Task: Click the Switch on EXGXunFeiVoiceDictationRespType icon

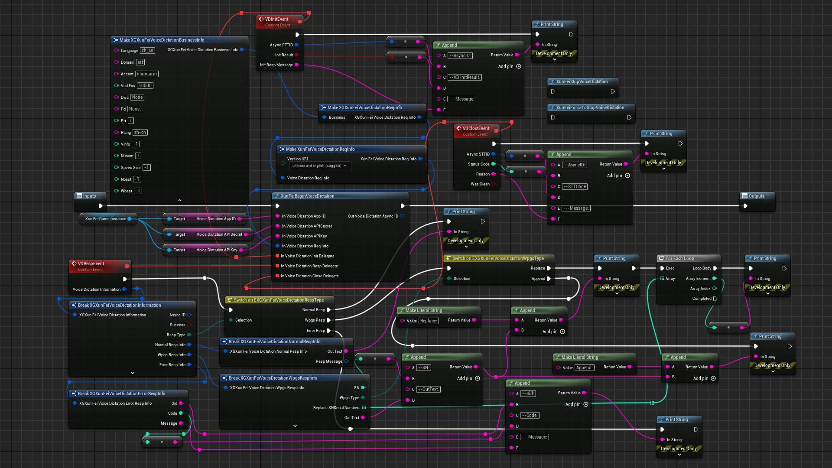Action: 230,300
